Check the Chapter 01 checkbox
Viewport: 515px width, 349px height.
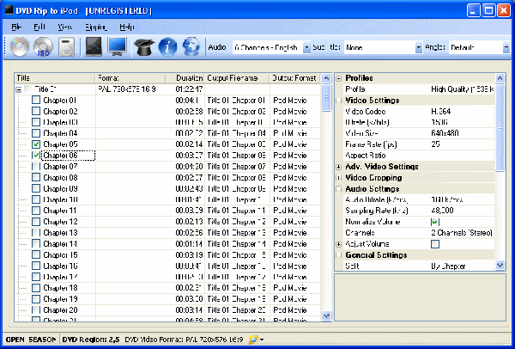tap(36, 101)
